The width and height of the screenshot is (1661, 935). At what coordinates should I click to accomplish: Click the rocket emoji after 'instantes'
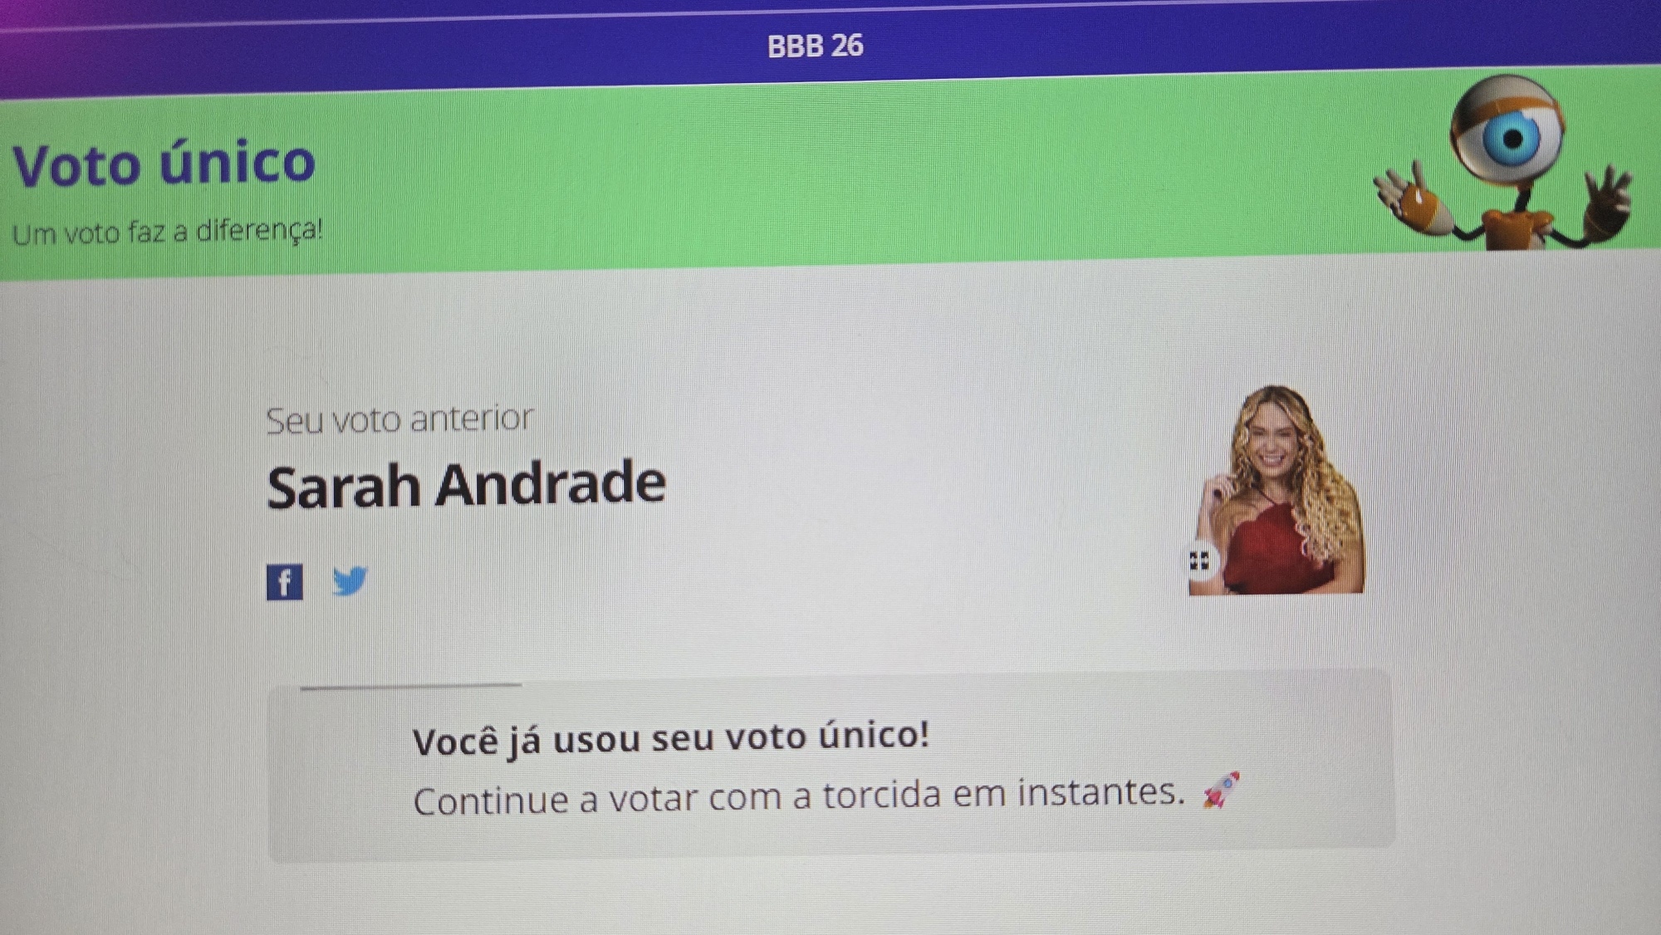[x=1221, y=790]
